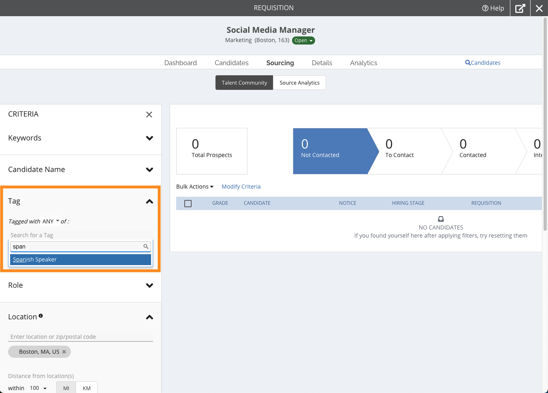Screen dimensions: 548x393
Task: Expand the Candidate Name section
Action: point(149,170)
